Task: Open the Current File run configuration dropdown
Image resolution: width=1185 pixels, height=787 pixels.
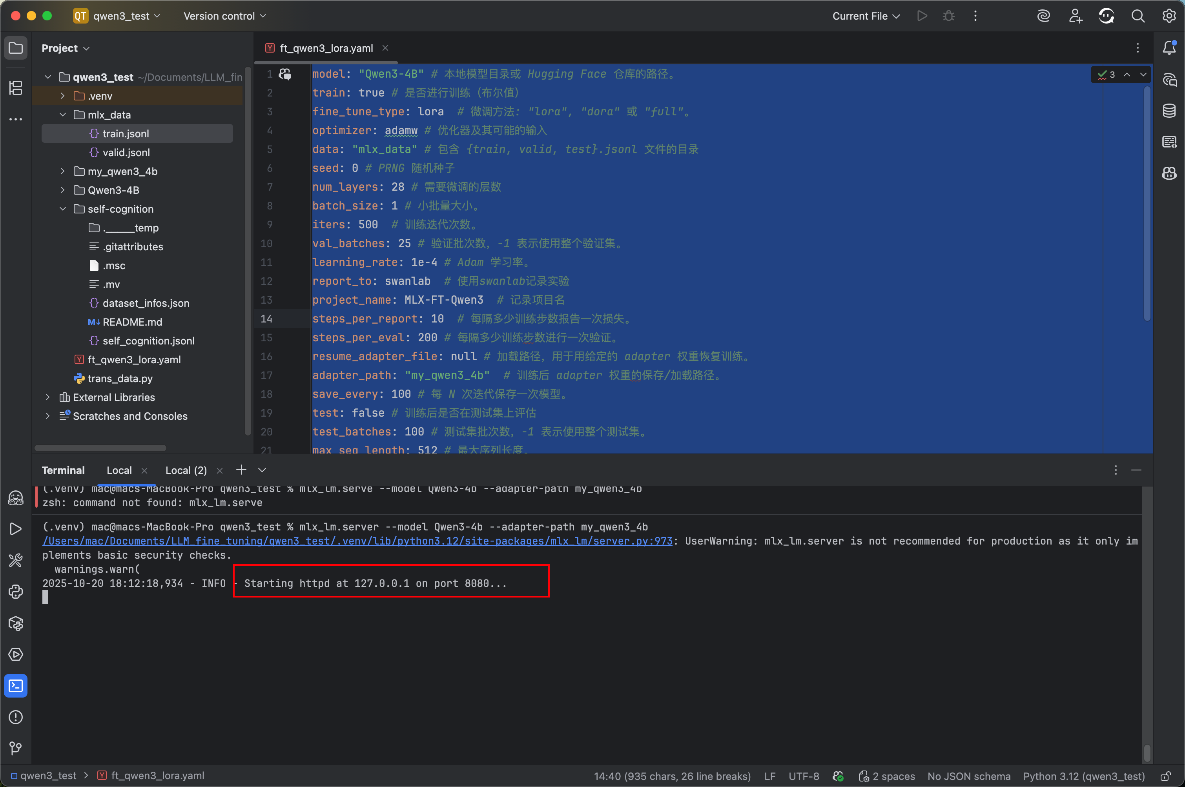Action: click(x=865, y=16)
